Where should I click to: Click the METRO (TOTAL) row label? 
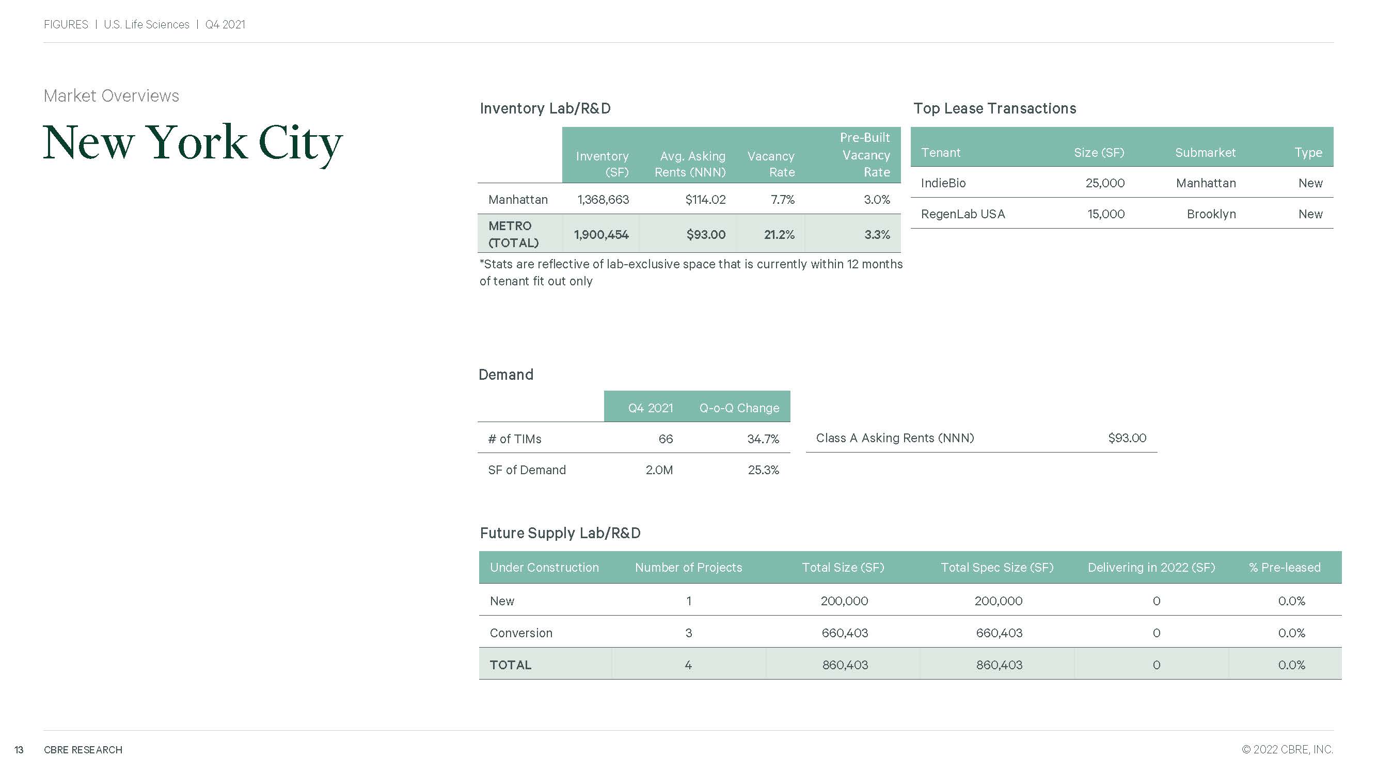pos(513,234)
